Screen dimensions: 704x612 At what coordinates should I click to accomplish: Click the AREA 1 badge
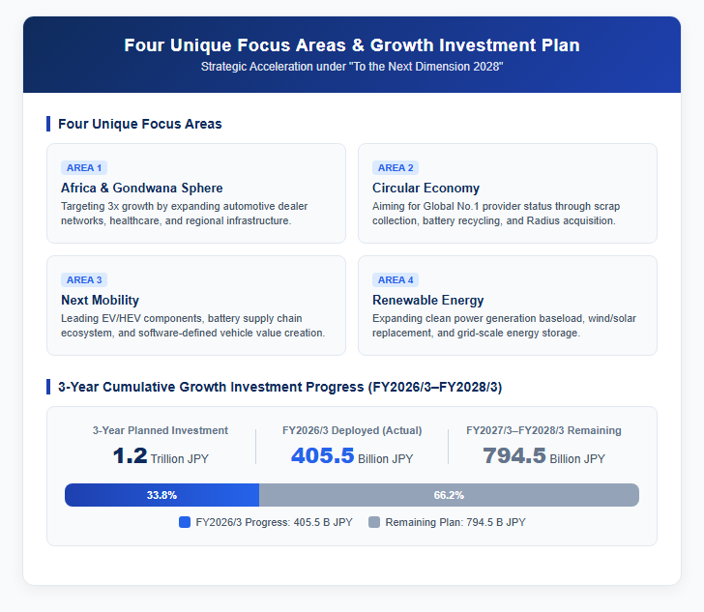(x=84, y=168)
